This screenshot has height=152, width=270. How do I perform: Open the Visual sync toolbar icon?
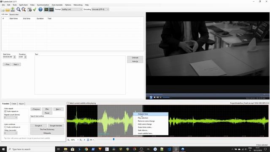coord(30,9)
